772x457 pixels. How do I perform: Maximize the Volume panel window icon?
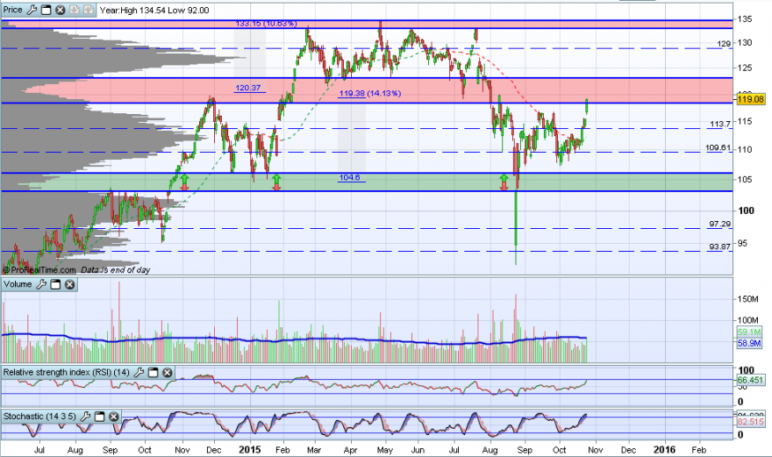(55, 284)
